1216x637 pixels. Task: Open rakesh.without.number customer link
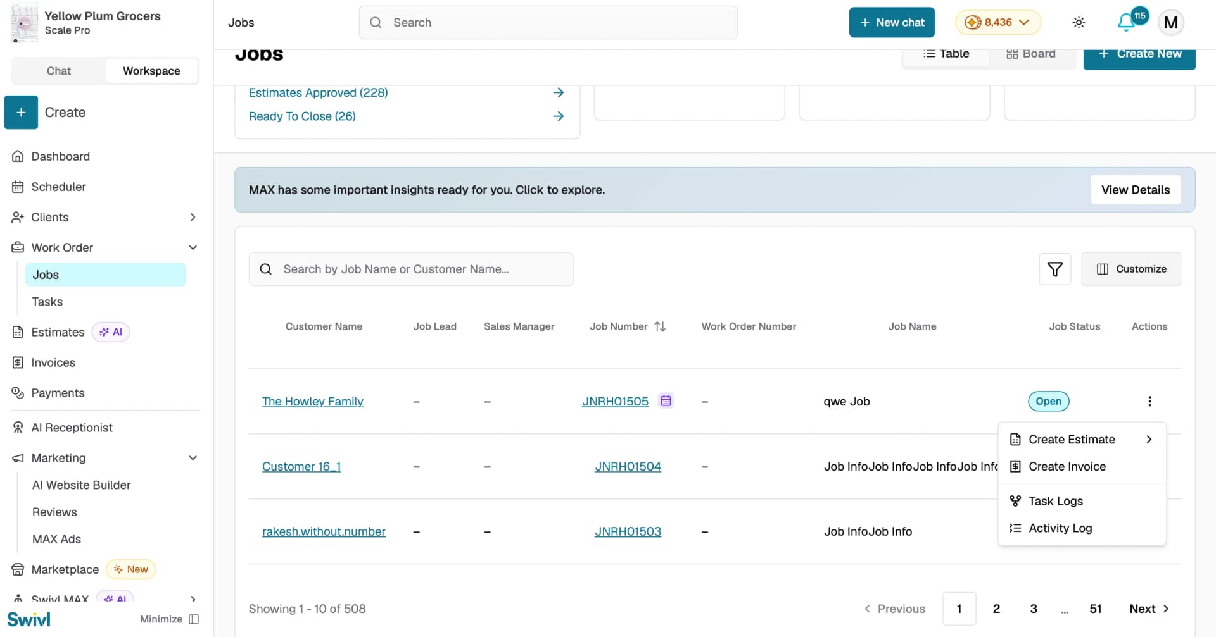(324, 532)
